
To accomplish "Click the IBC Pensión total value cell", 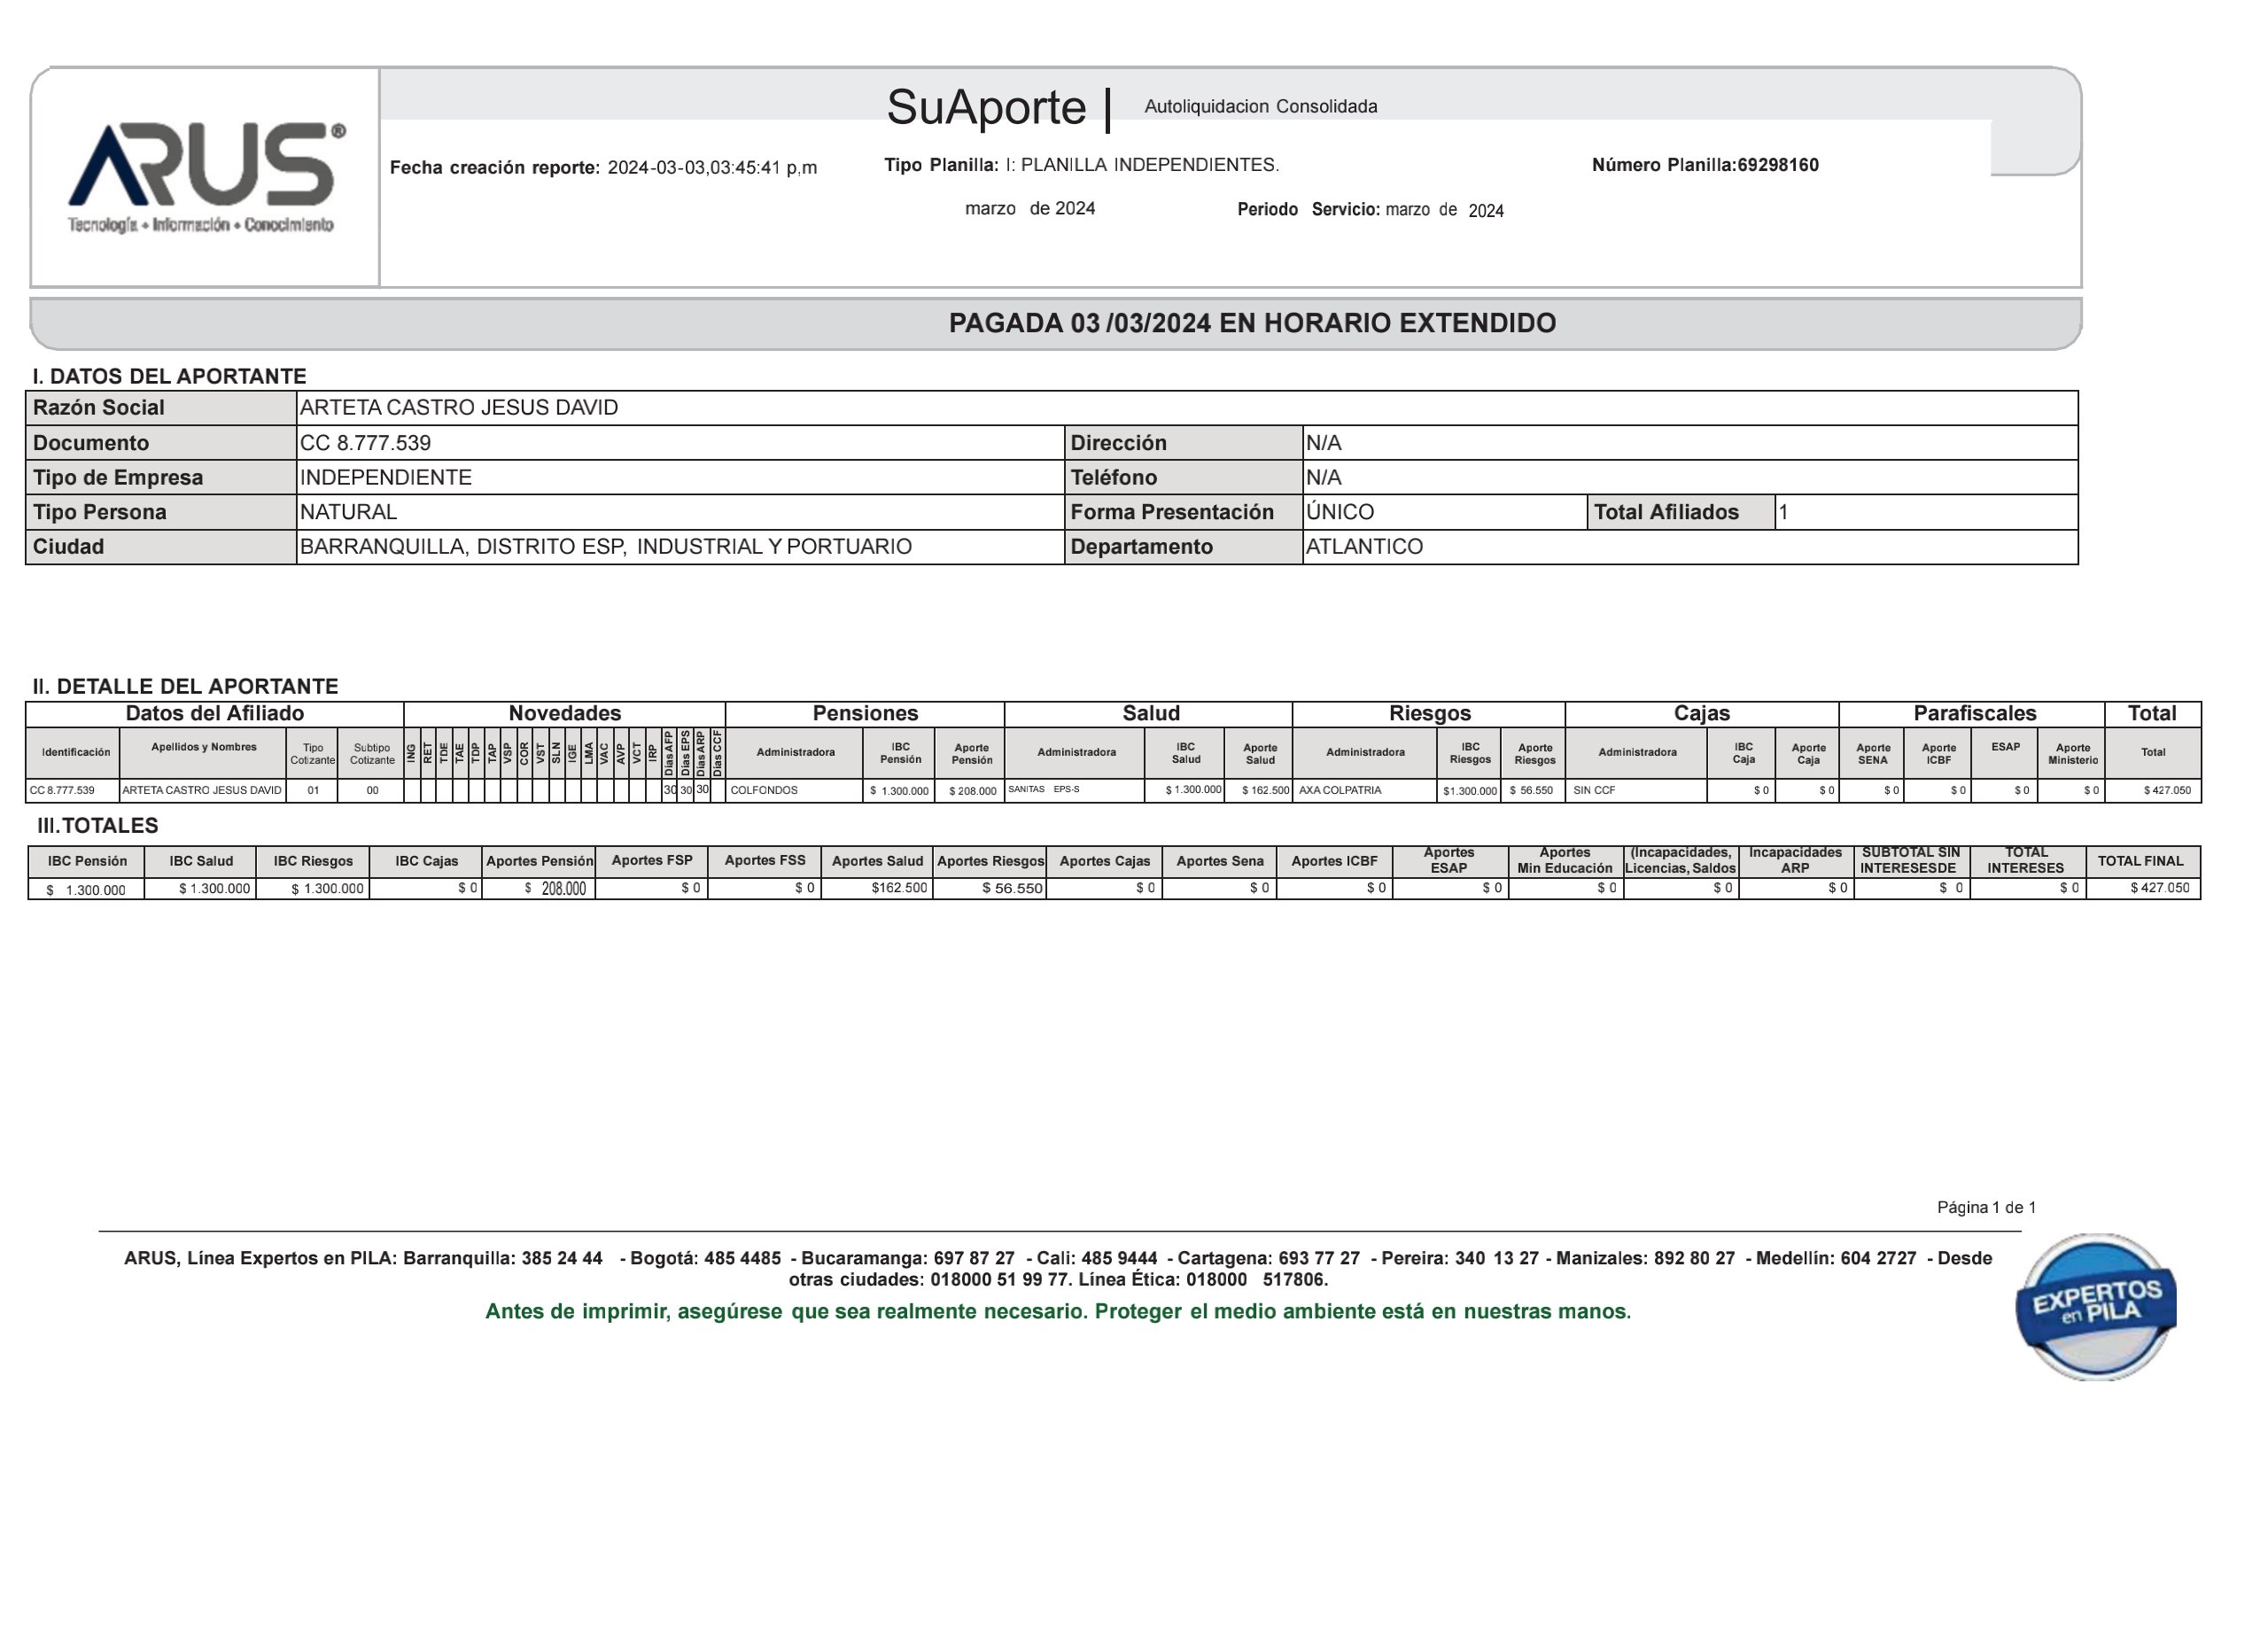I will pyautogui.click(x=86, y=889).
